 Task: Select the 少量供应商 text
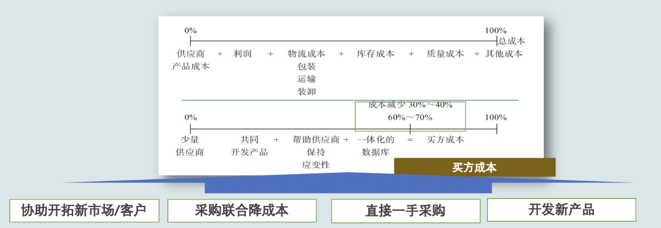point(190,146)
